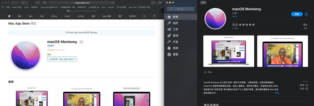Go back in Safari history
Viewport: 314px width, 106px height.
click(x=13, y=3)
